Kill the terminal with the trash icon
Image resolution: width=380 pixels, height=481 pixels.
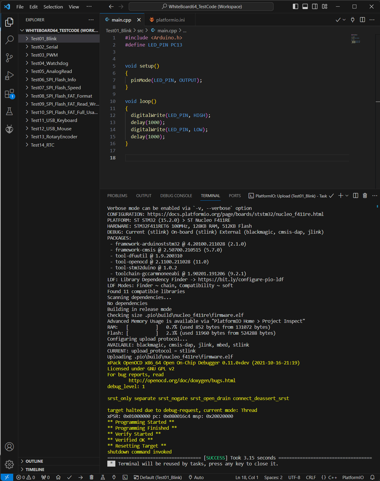[365, 196]
